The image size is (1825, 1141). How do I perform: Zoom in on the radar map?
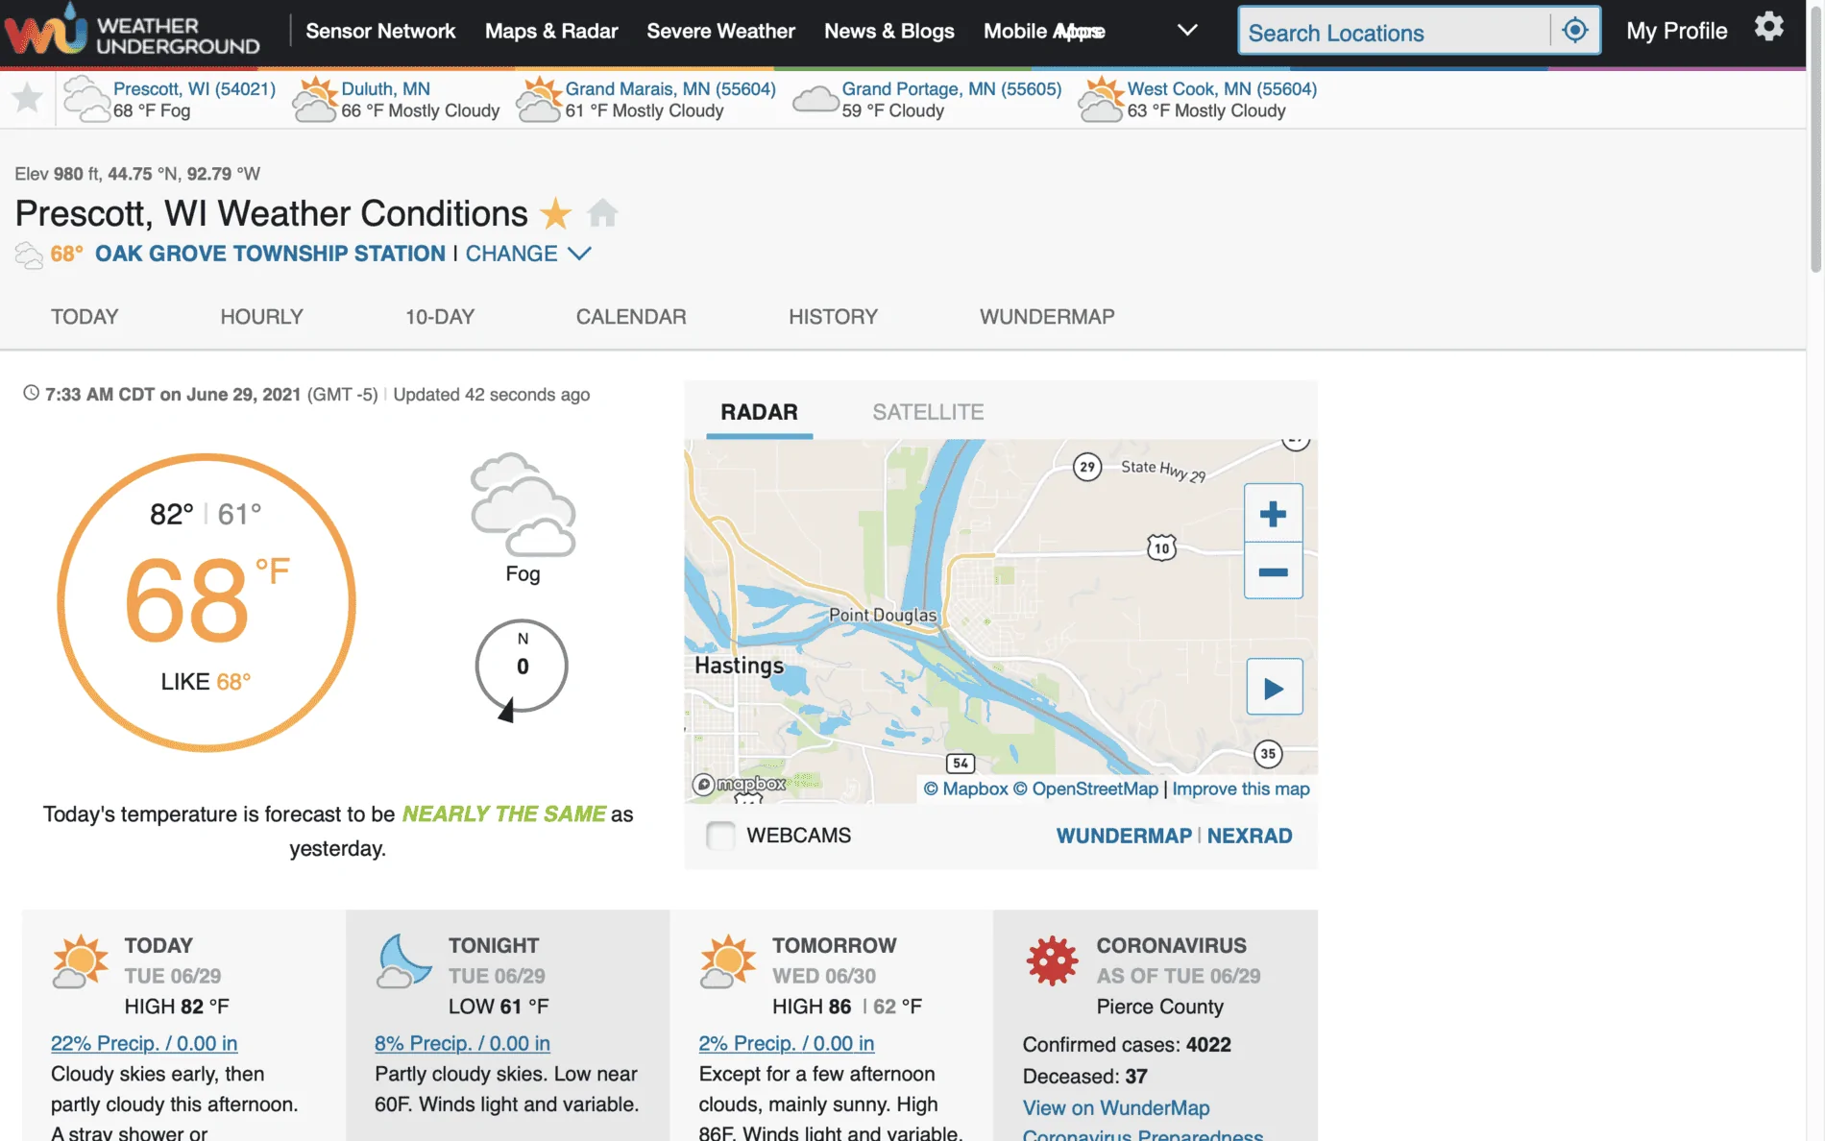pyautogui.click(x=1273, y=514)
